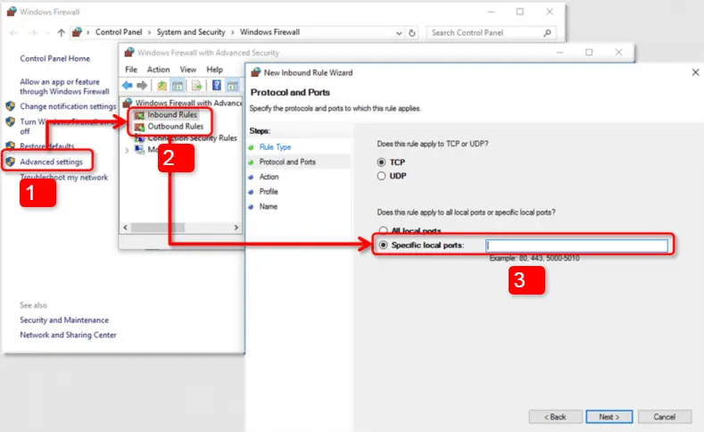704x432 pixels.
Task: Click the Windows Firewall with Advanced Security root icon
Action: (128, 103)
